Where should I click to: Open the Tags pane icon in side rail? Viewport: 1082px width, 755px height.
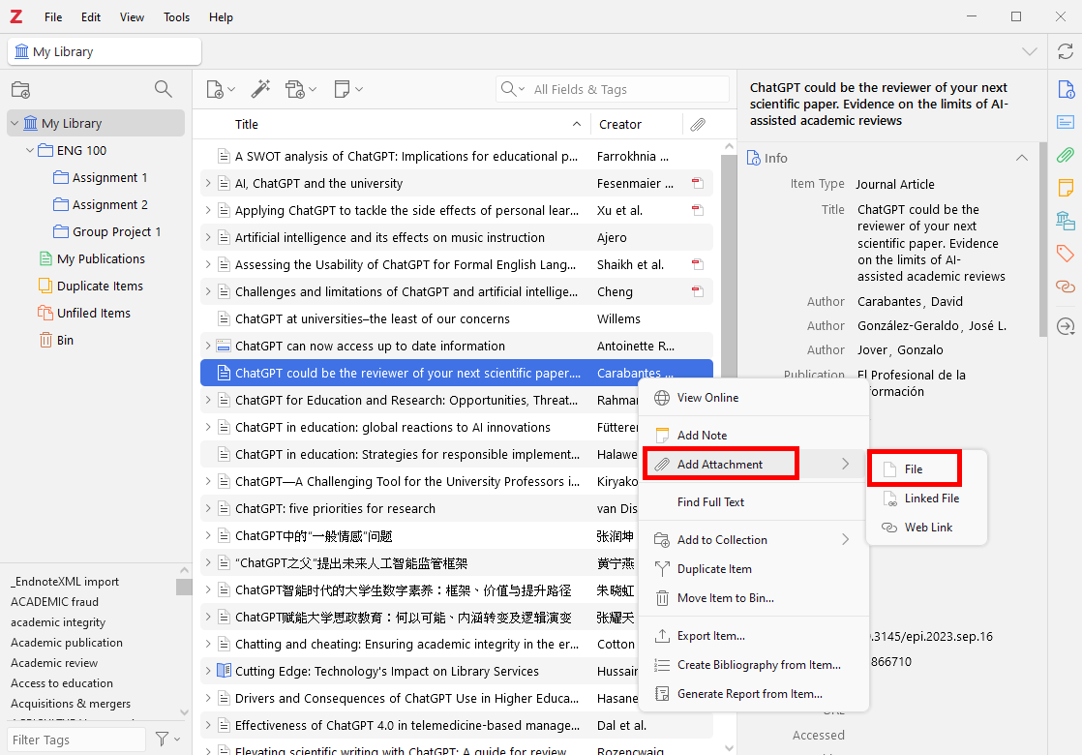[x=1066, y=254]
